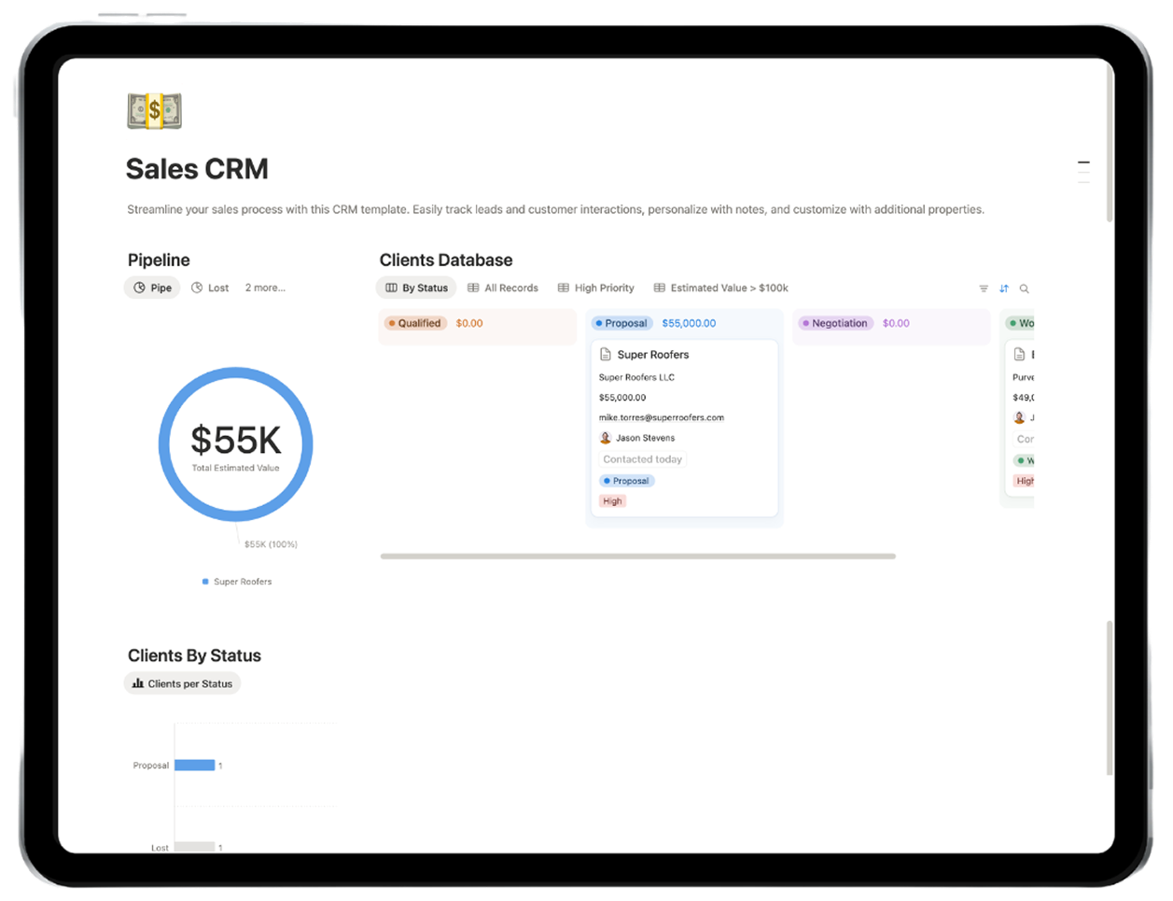1173x901 pixels.
Task: Click the Negotiation status column header
Action: (836, 323)
